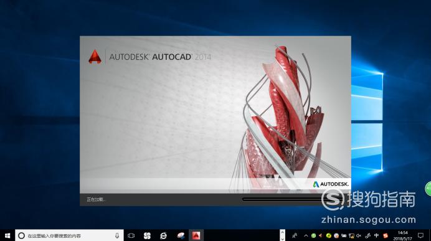Image resolution: width=431 pixels, height=241 pixels.
Task: Click the taskbar toolbar scroll up arrow
Action: click(282, 232)
